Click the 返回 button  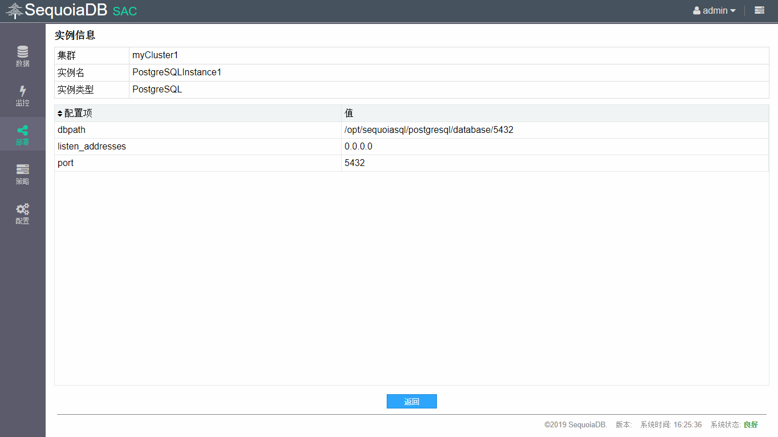click(x=411, y=401)
